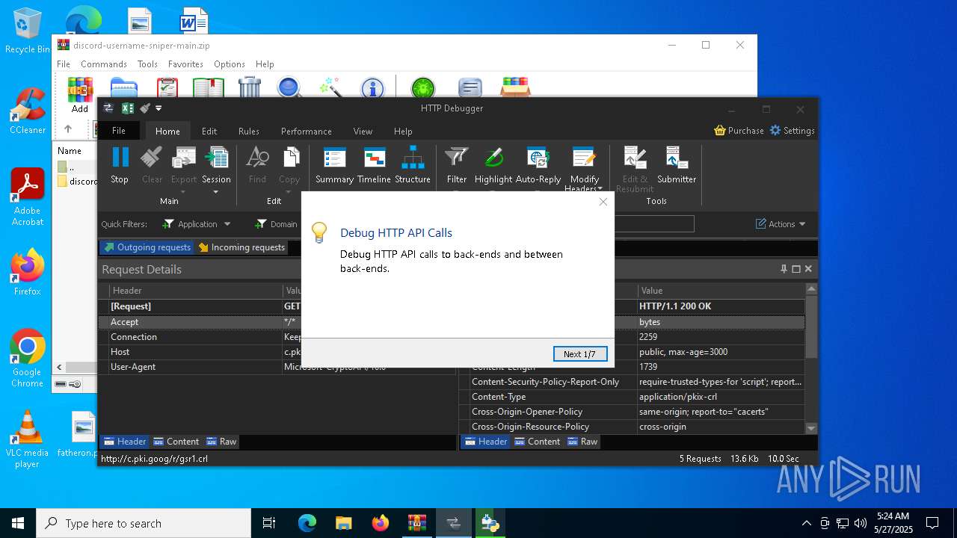The image size is (957, 538).
Task: Click the Wizard wand icon in WinRAR
Action: point(330,88)
